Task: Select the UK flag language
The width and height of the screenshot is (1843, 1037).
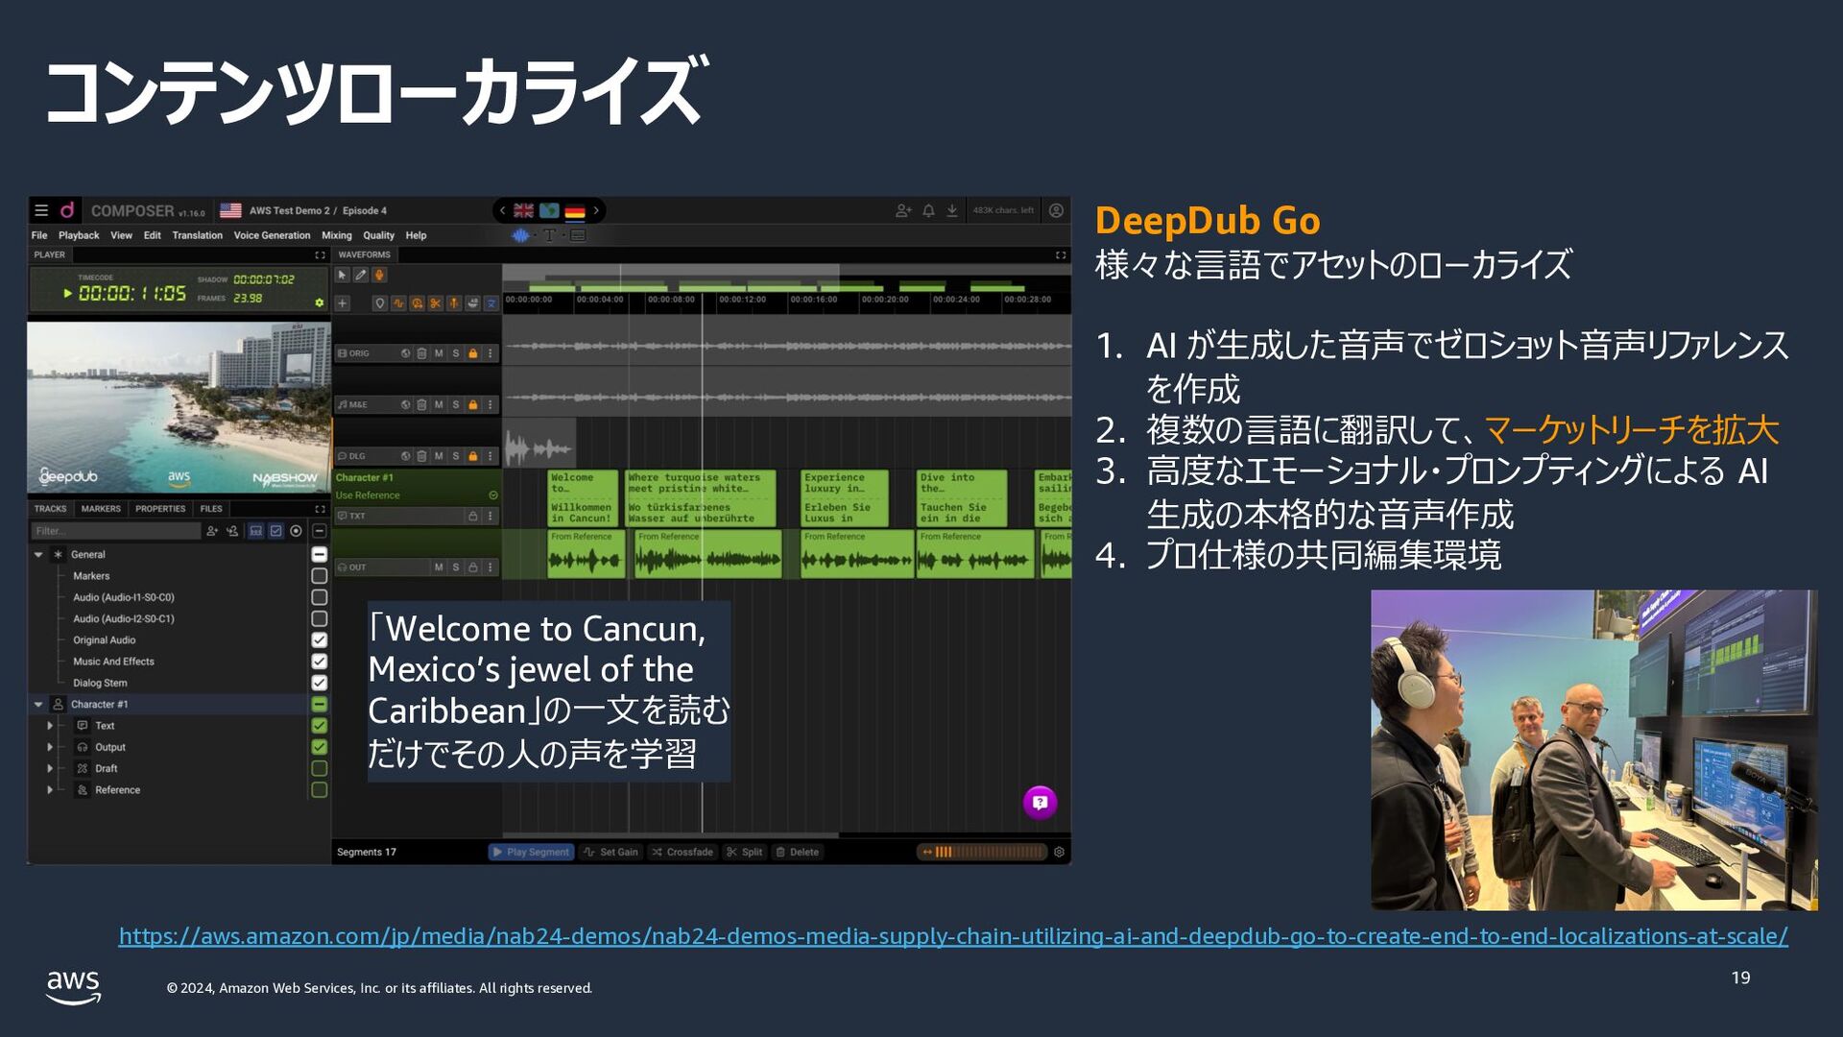Action: [x=523, y=210]
